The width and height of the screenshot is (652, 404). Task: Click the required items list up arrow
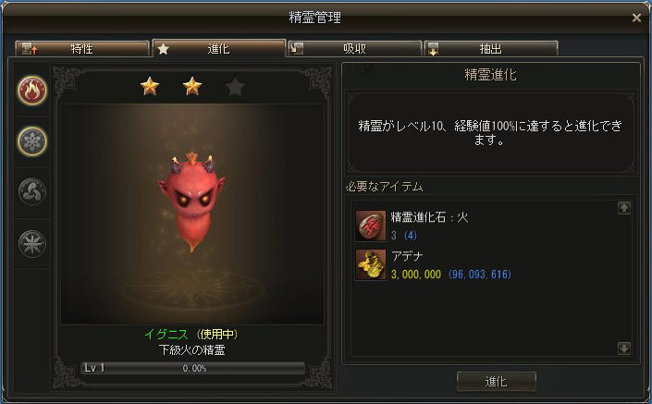tap(623, 208)
